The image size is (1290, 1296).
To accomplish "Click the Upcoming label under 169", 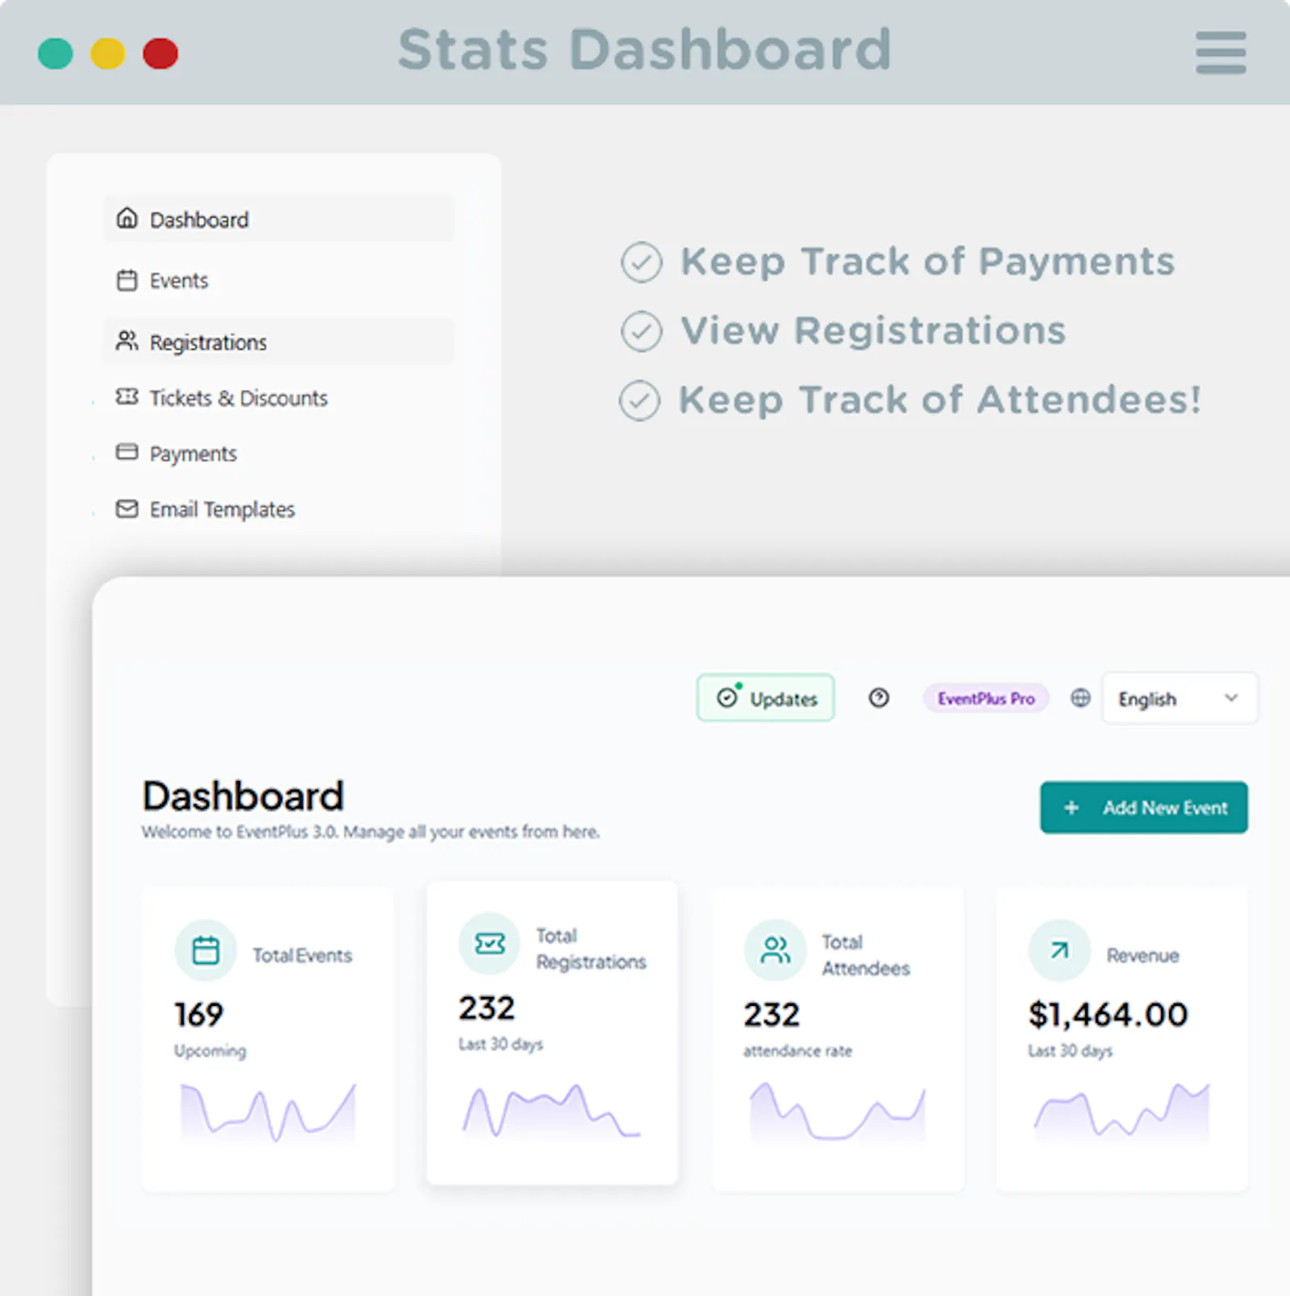I will (x=210, y=1051).
